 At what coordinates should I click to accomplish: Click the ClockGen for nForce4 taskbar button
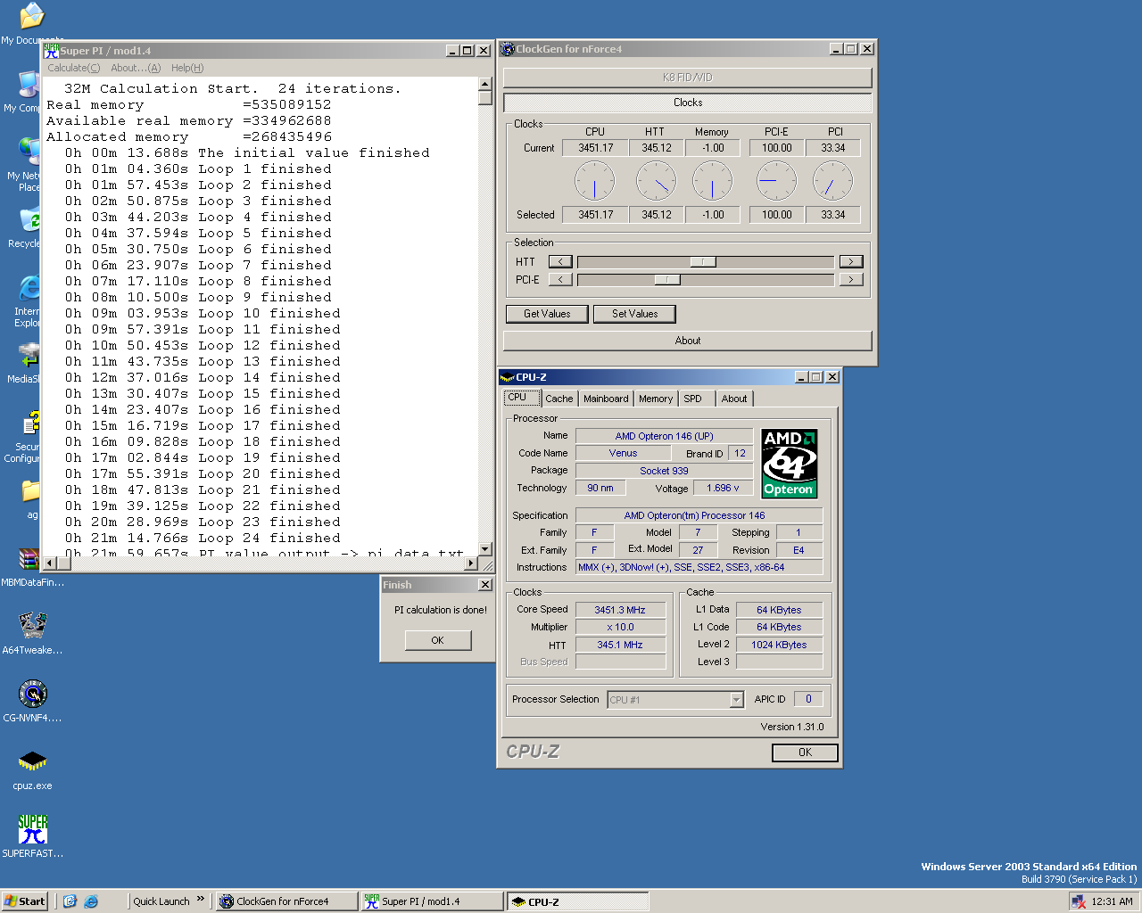(286, 901)
